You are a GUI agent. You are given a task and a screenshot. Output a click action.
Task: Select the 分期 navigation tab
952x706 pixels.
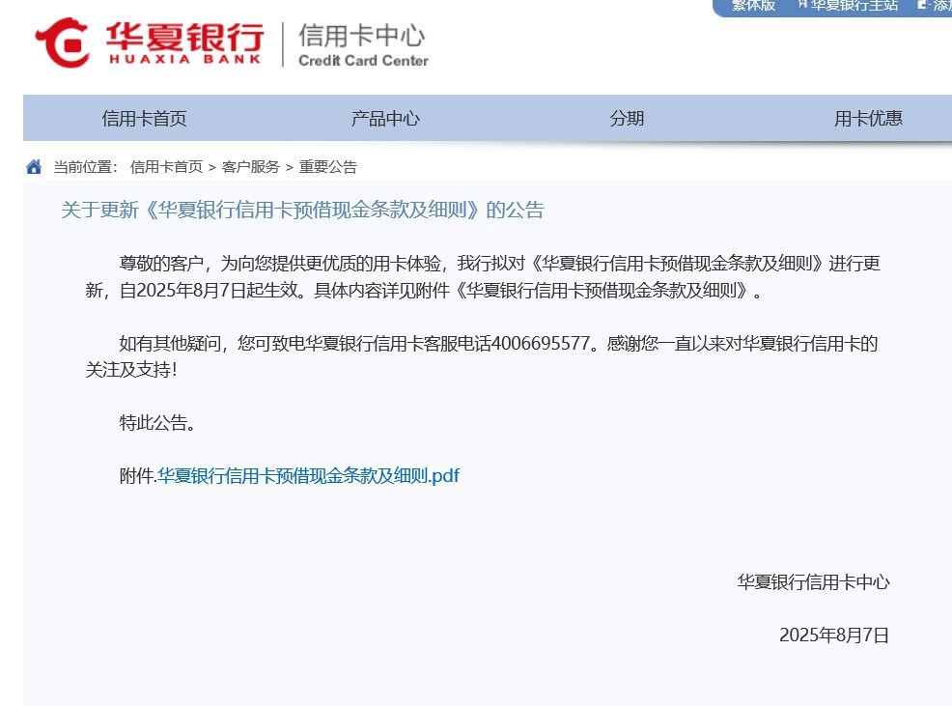pos(627,119)
